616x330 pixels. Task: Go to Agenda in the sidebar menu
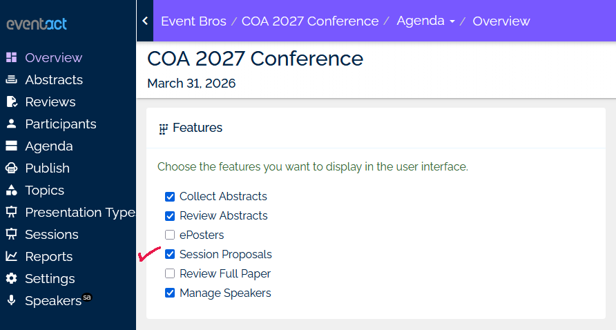click(48, 146)
